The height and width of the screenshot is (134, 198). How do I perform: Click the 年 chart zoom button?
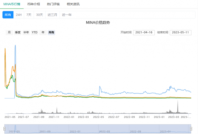(43, 33)
